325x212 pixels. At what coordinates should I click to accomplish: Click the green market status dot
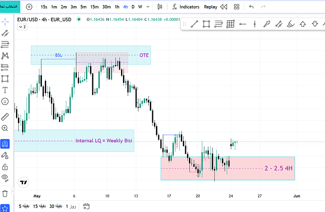(x=79, y=19)
